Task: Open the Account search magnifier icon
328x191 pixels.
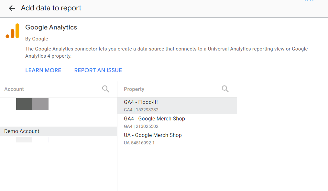Action: point(105,89)
